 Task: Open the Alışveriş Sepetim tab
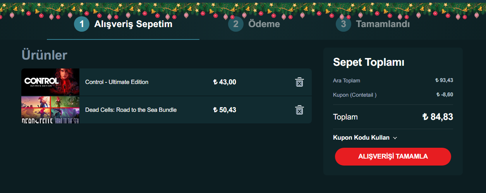click(133, 24)
